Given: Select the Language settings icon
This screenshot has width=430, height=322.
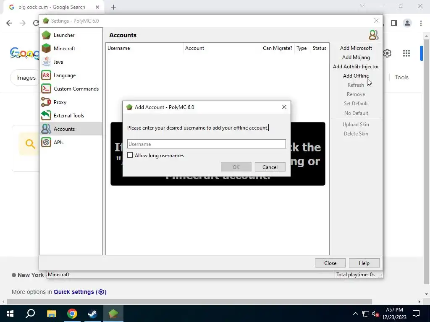Looking at the screenshot, I should pos(46,75).
